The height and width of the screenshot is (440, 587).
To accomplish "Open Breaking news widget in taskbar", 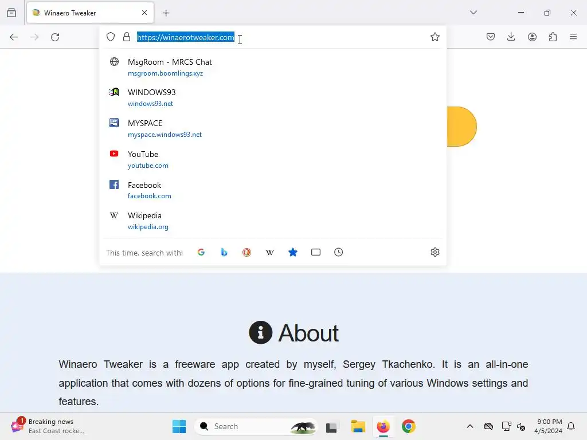I will pyautogui.click(x=48, y=426).
